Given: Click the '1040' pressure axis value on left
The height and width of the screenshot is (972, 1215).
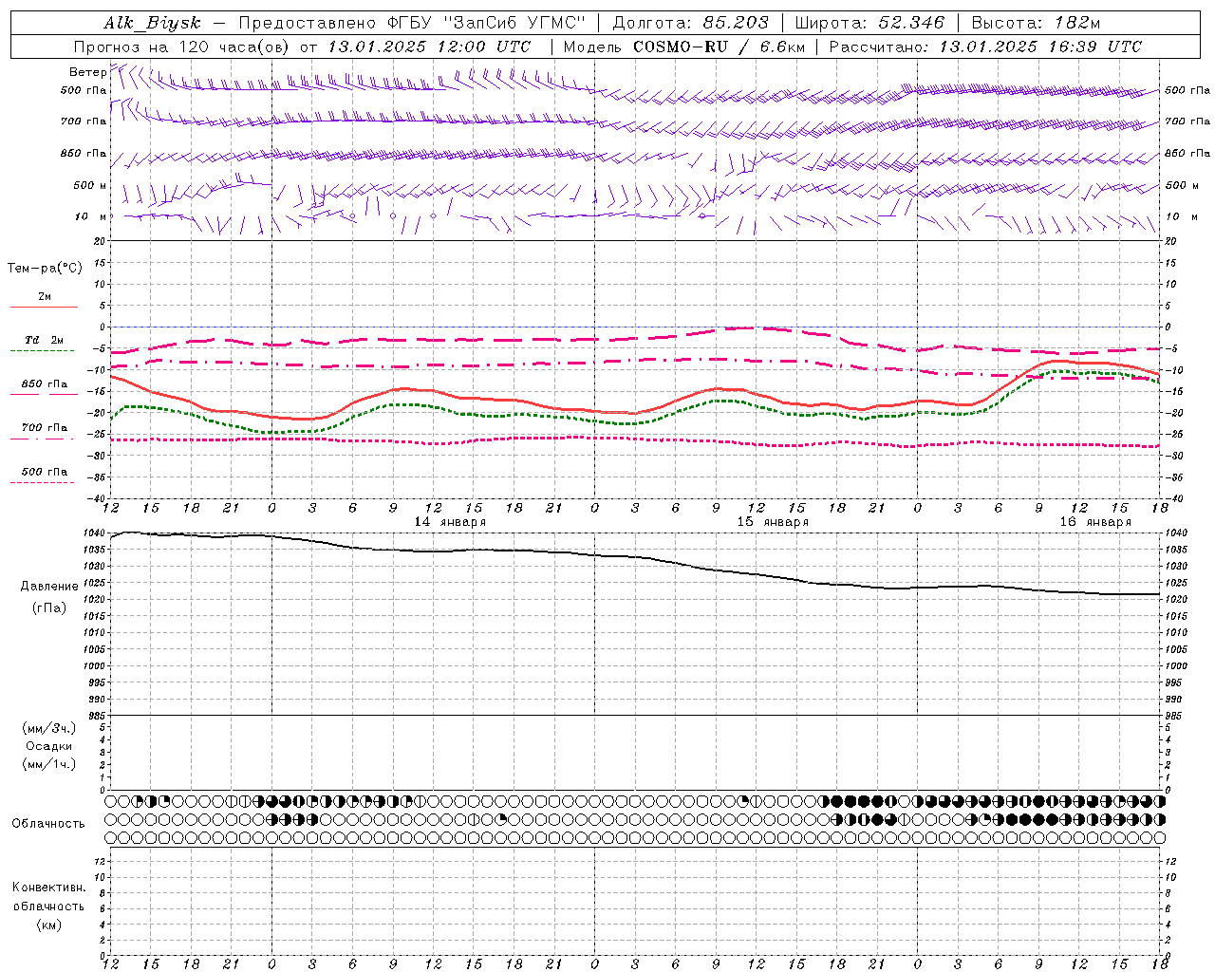Looking at the screenshot, I should pos(95,533).
